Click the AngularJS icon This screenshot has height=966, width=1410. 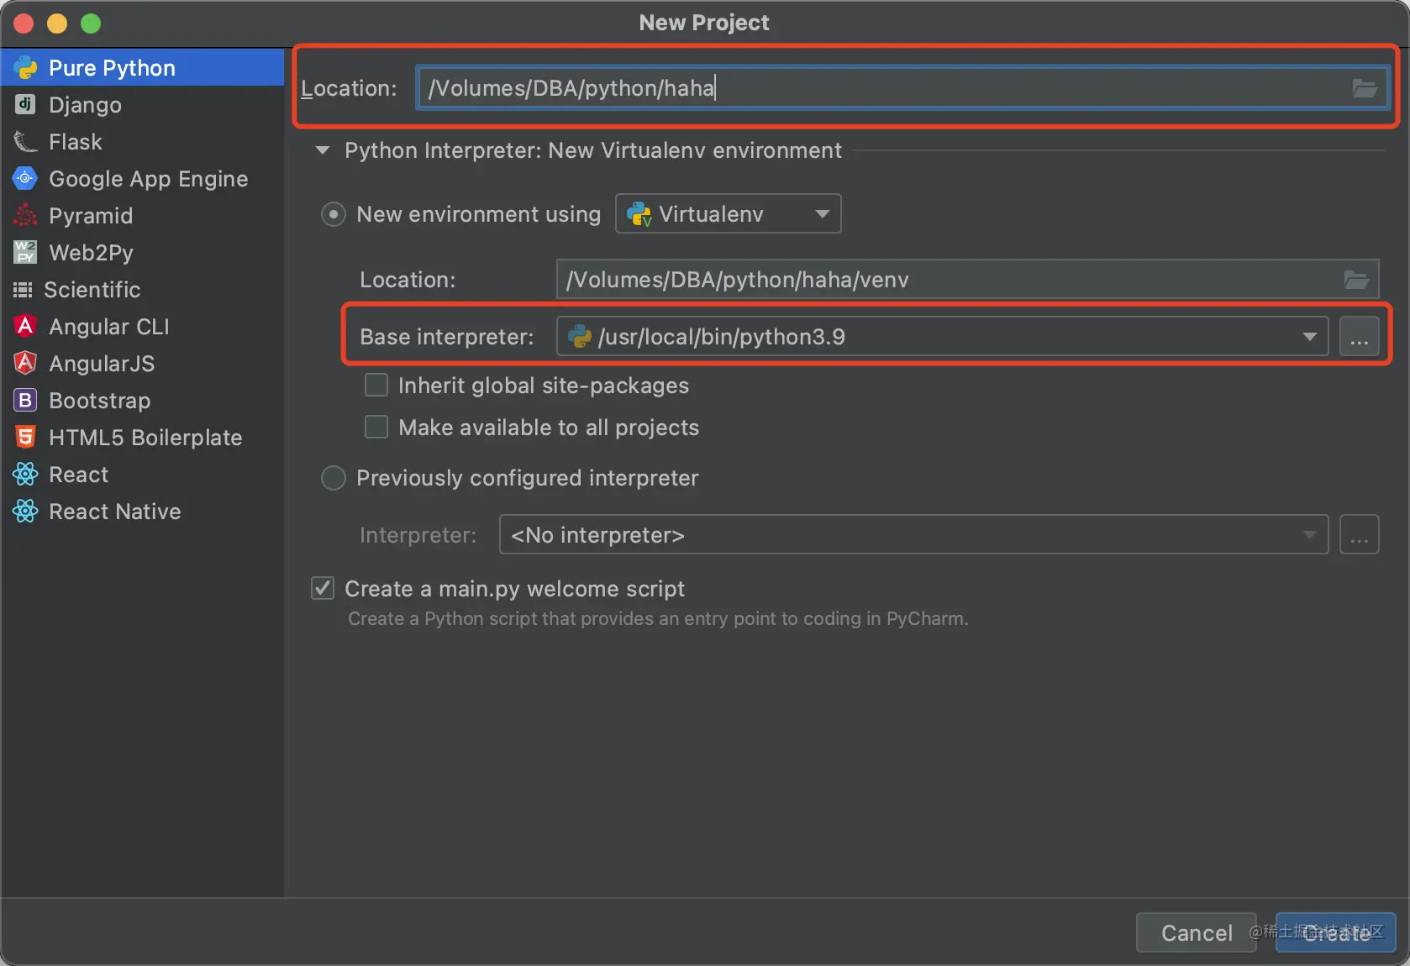[x=25, y=363]
